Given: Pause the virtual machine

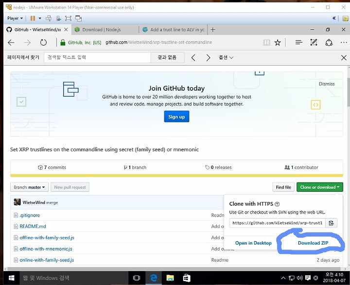Looking at the screenshot, I should [x=33, y=18].
